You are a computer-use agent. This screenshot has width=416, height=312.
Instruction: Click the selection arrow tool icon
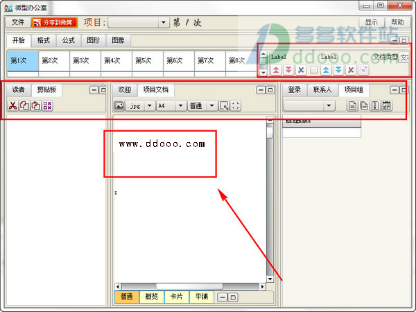click(224, 105)
